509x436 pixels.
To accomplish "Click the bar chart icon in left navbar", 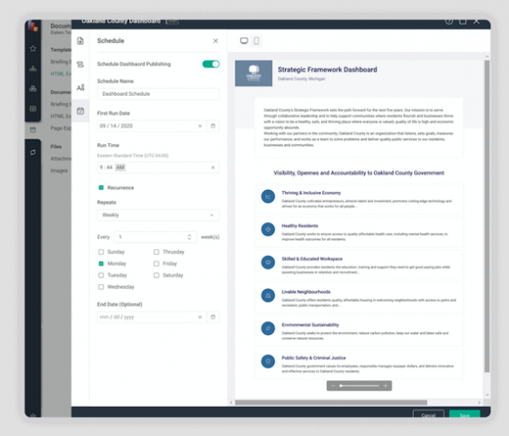I will [x=33, y=69].
